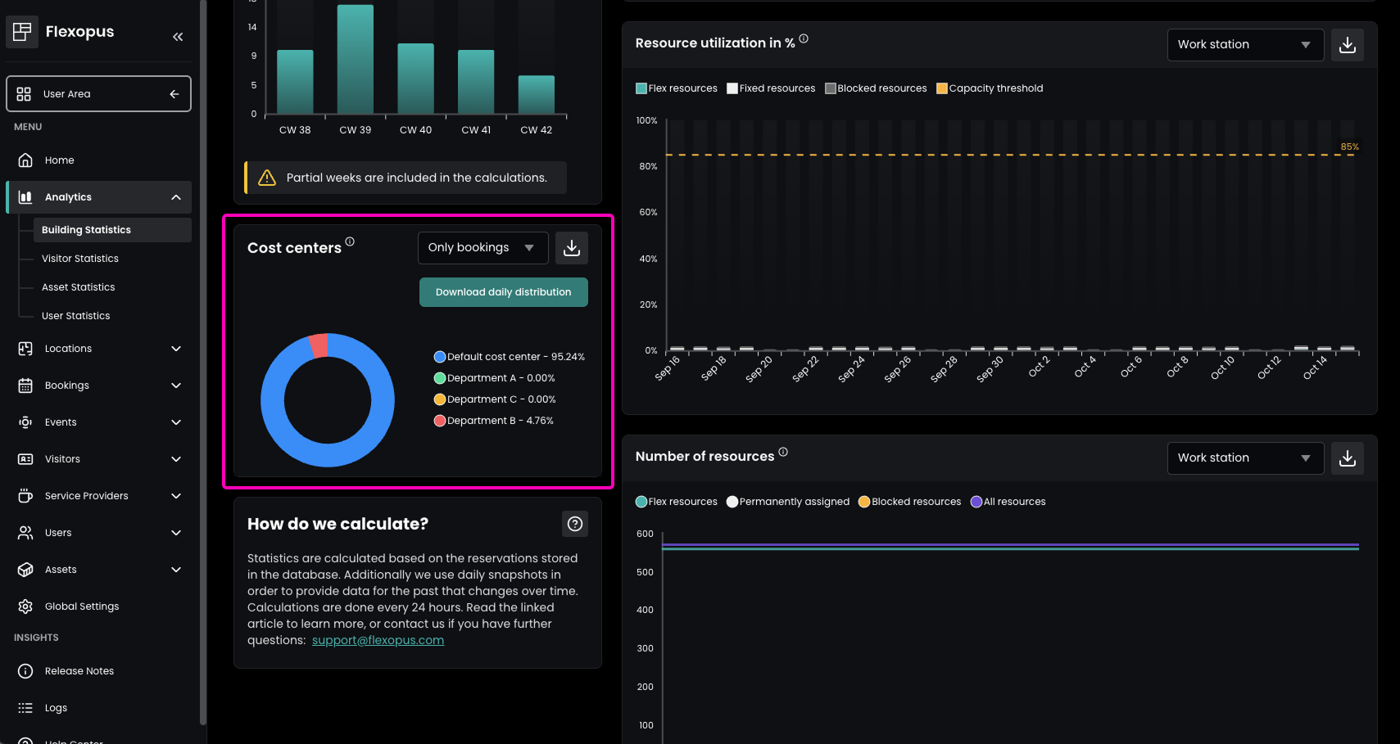Click Download daily distribution button
1400x744 pixels.
(x=503, y=292)
